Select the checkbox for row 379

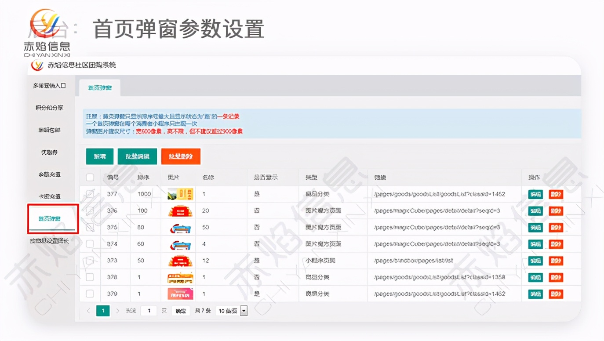tap(90, 294)
